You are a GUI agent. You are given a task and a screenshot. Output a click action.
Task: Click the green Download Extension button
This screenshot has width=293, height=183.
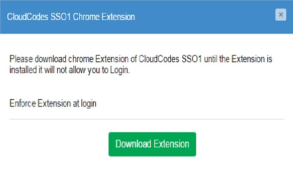(x=152, y=144)
